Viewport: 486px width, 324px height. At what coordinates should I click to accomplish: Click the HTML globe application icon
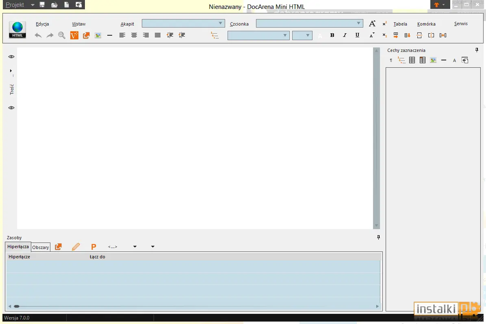click(x=17, y=30)
